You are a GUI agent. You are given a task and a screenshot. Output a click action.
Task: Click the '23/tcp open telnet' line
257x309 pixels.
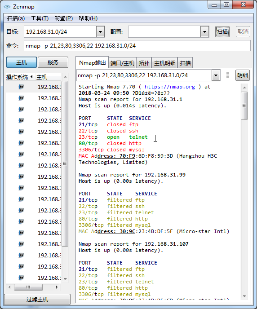[113, 137]
